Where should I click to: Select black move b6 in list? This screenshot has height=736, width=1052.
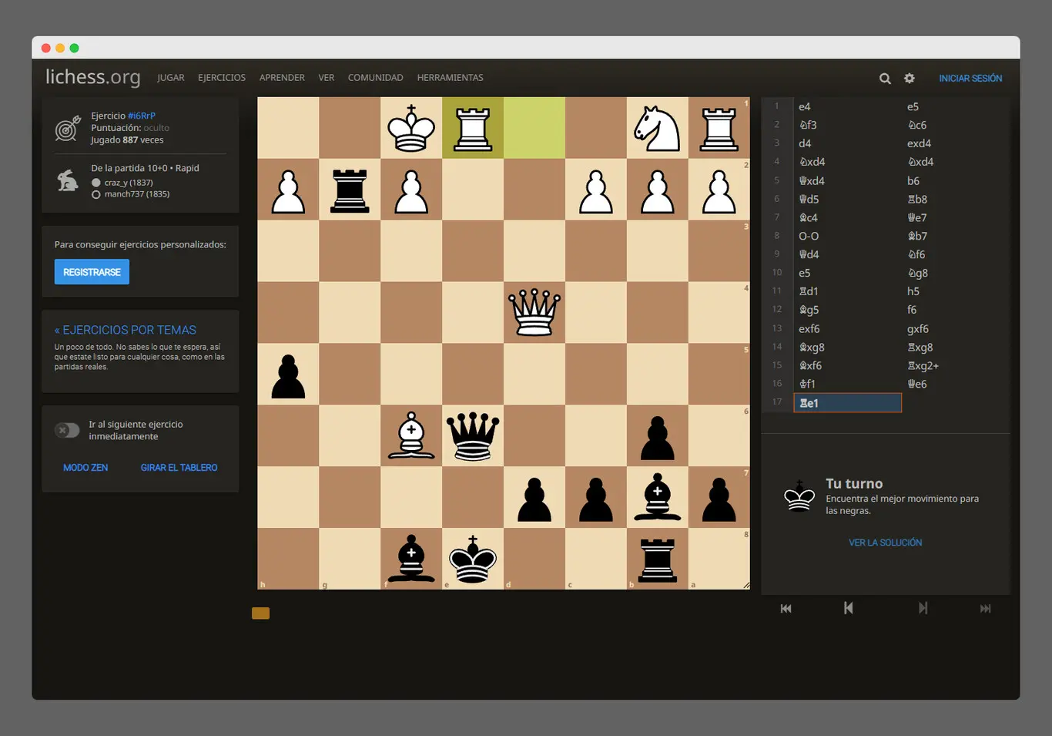[956, 180]
